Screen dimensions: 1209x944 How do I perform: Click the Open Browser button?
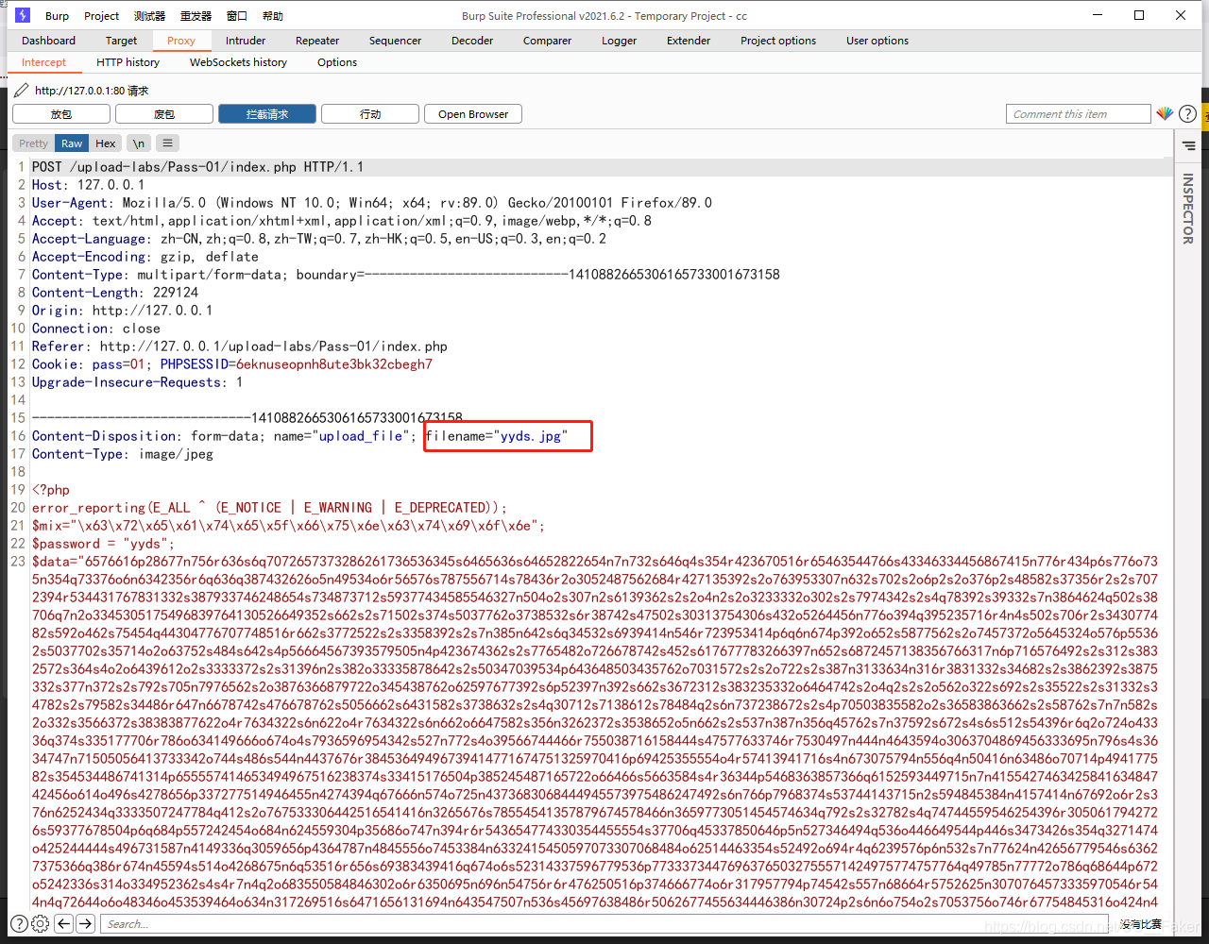(473, 114)
